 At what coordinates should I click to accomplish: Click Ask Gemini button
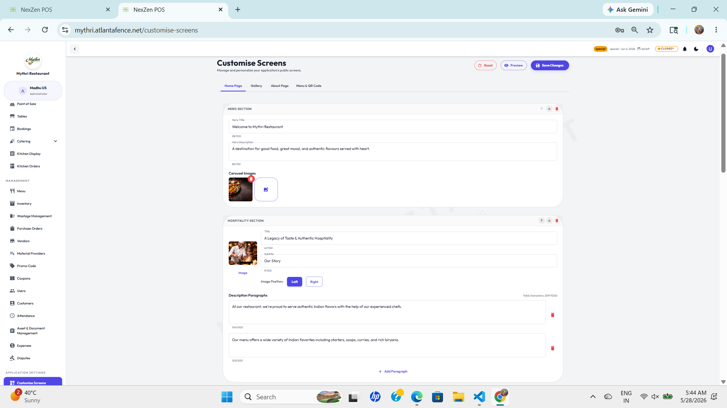(x=628, y=9)
